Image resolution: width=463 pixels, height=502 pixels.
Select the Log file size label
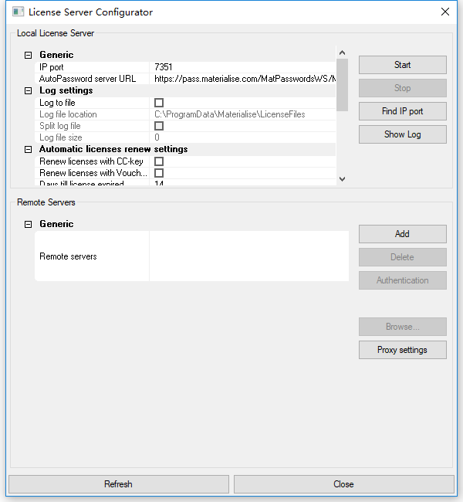[x=61, y=137]
